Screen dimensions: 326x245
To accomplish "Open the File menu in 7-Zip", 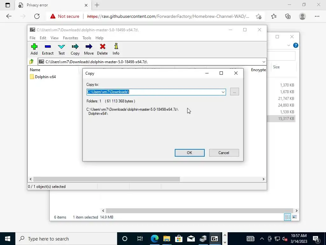I will coord(32,38).
